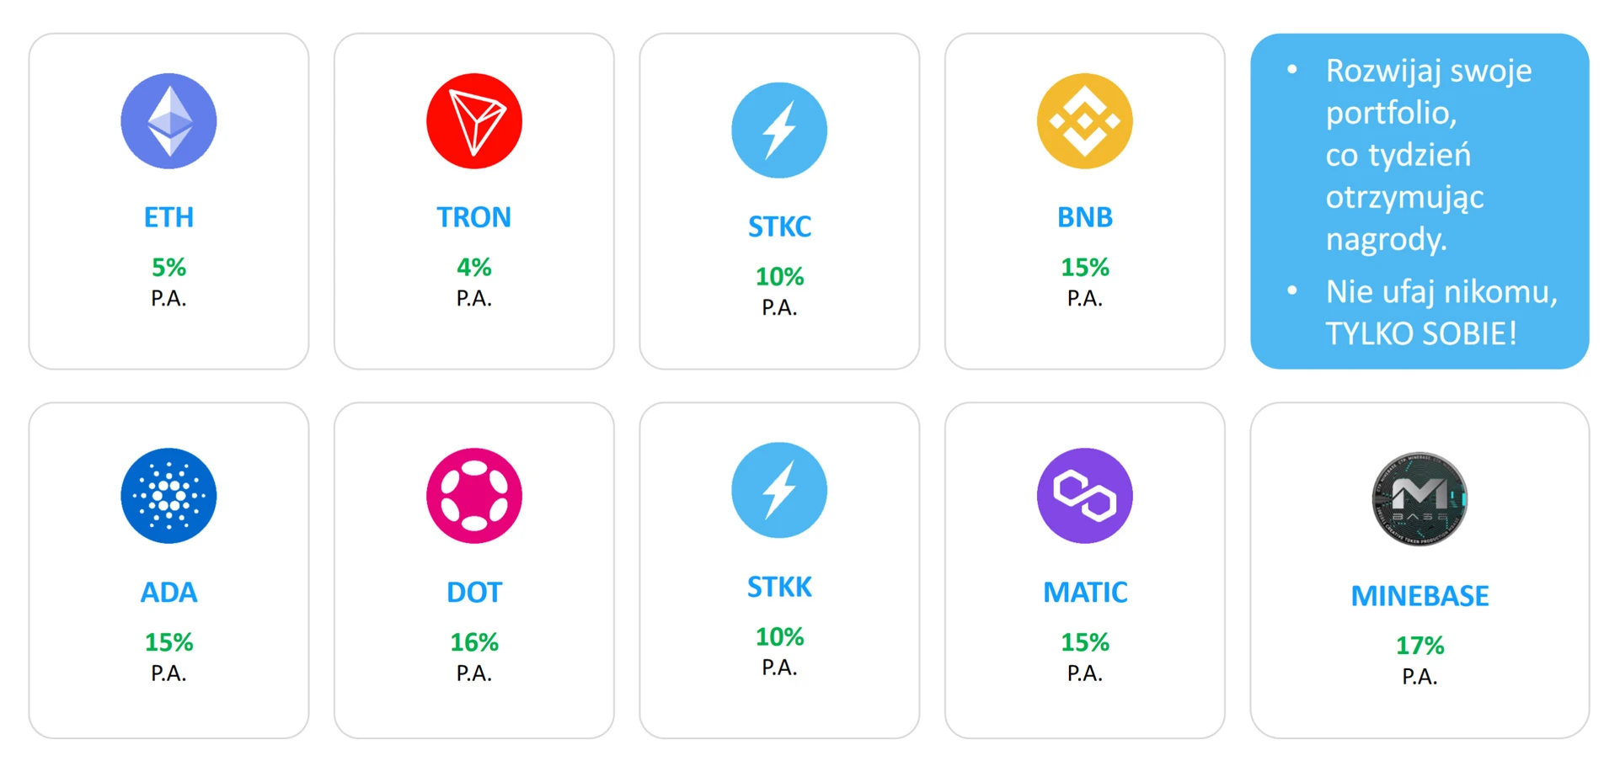This screenshot has height=777, width=1620.
Task: Click the 'Nie ufaj nikomu' bullet text
Action: tap(1441, 292)
